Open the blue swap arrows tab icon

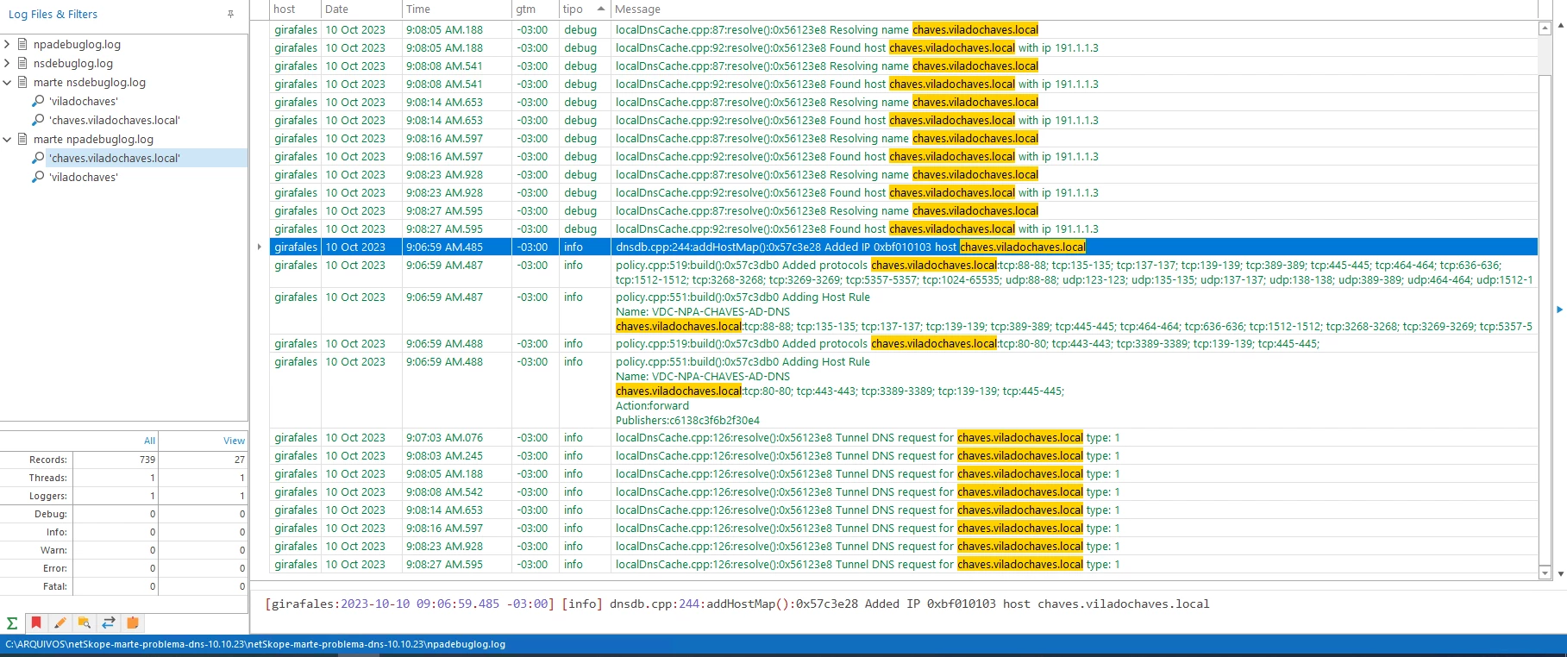[x=109, y=623]
